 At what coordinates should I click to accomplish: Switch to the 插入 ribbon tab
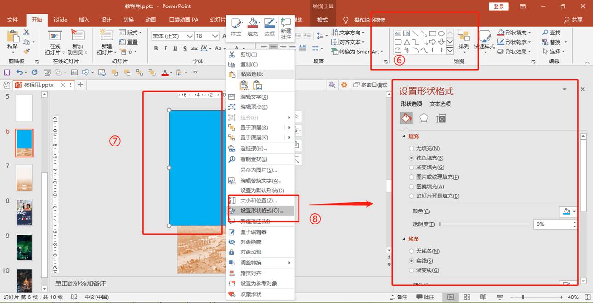click(84, 20)
